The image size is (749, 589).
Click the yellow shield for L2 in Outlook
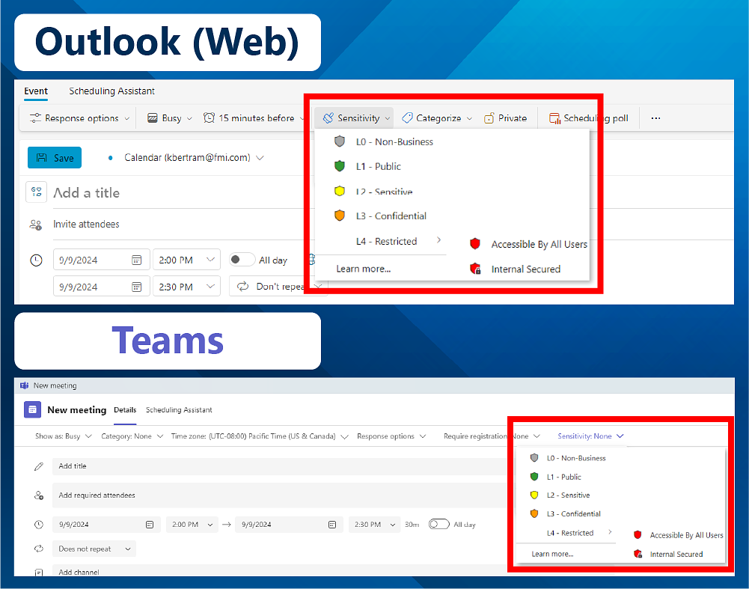340,191
